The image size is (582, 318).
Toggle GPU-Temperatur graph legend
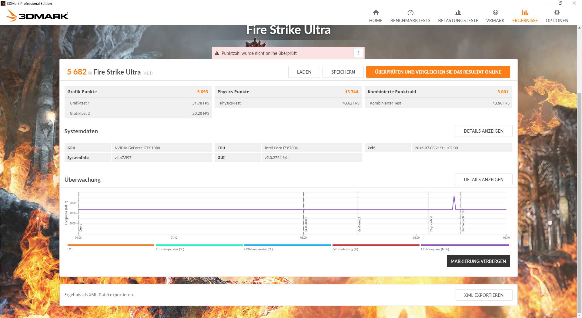(x=287, y=245)
